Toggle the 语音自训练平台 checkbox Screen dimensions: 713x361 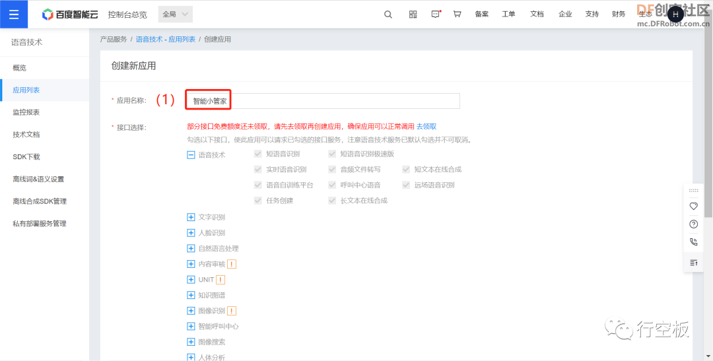[x=258, y=185]
